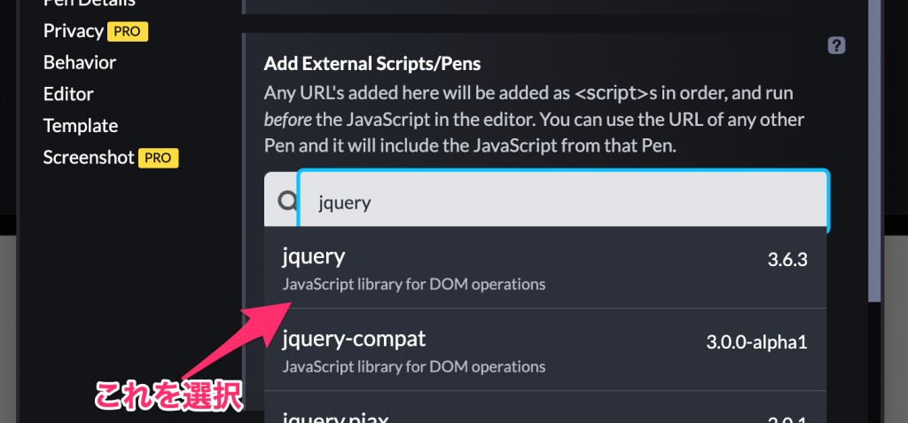Switch to the Behavior settings tab
This screenshot has height=423, width=908.
point(80,63)
